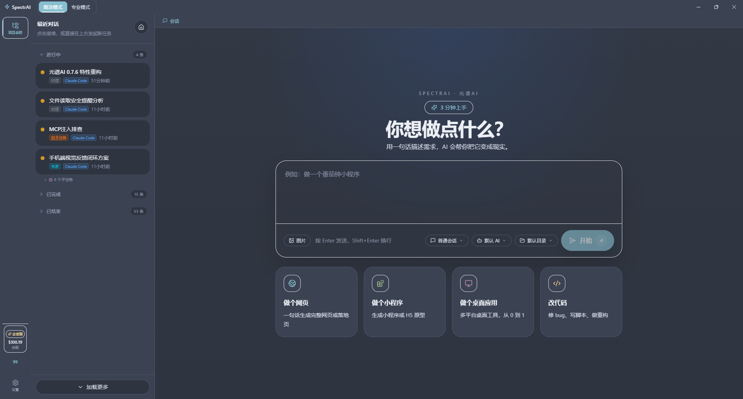
Task: Select the 做个小程序 mini-program icon
Action: point(380,283)
